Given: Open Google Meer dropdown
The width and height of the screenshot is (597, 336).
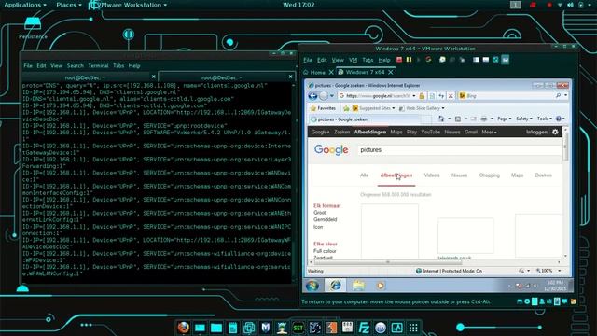Looking at the screenshot, I should 489,132.
